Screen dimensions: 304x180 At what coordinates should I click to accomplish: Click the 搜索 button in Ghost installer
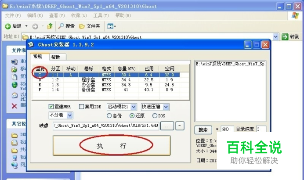click(203, 130)
